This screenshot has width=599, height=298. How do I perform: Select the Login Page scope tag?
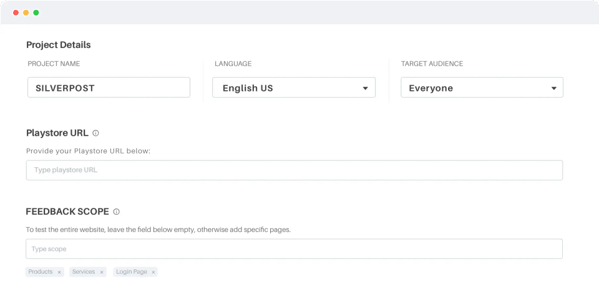click(x=131, y=272)
